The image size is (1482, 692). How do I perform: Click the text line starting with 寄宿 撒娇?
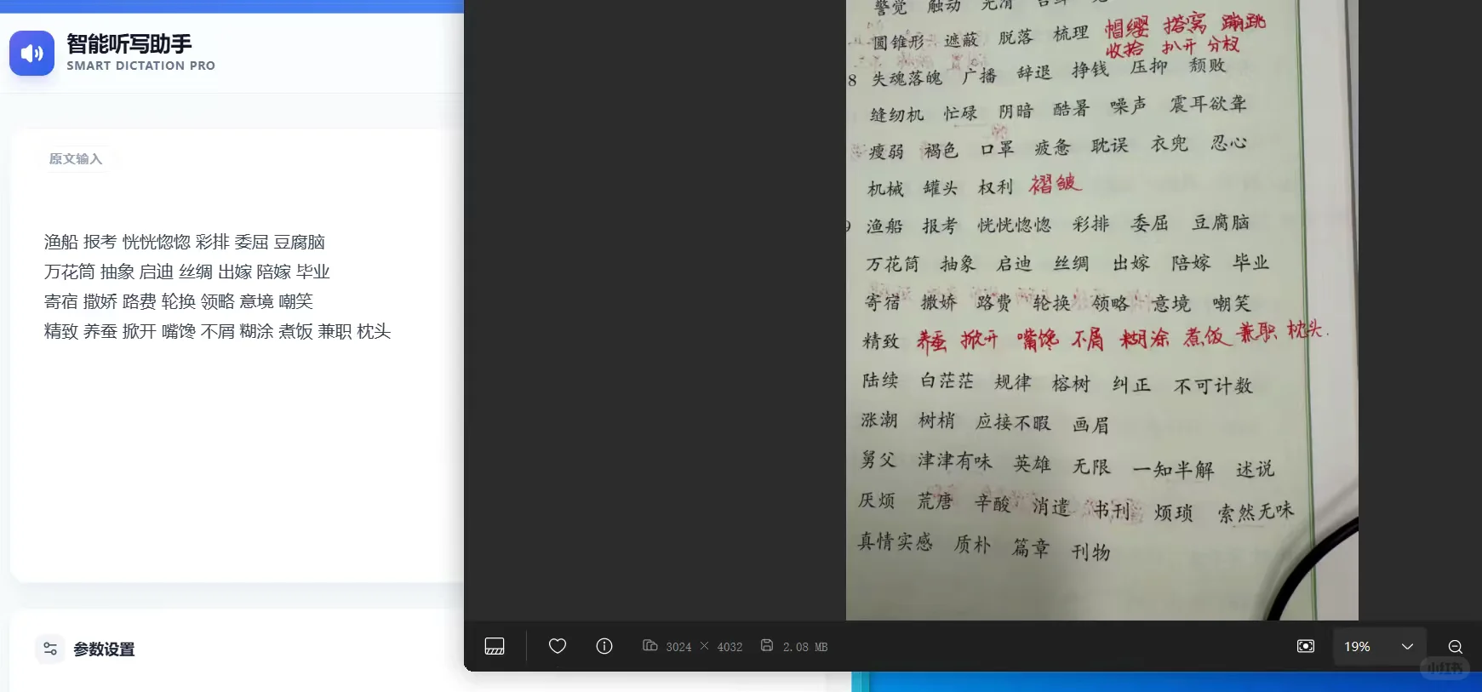click(179, 301)
